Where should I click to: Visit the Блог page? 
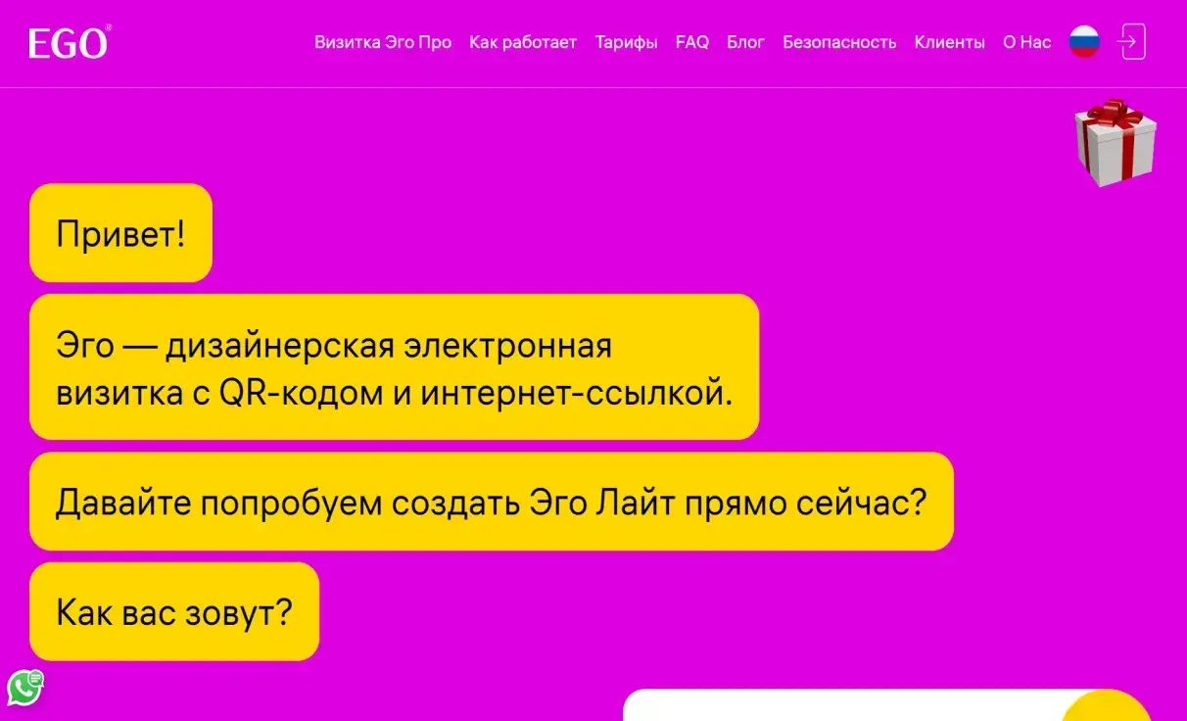click(745, 42)
